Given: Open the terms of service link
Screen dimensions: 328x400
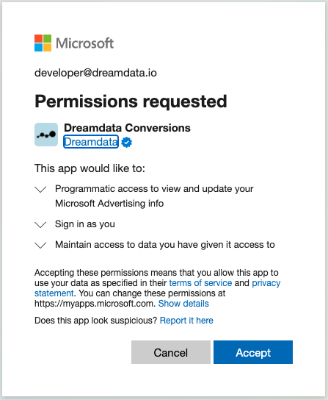Looking at the screenshot, I should pos(200,283).
